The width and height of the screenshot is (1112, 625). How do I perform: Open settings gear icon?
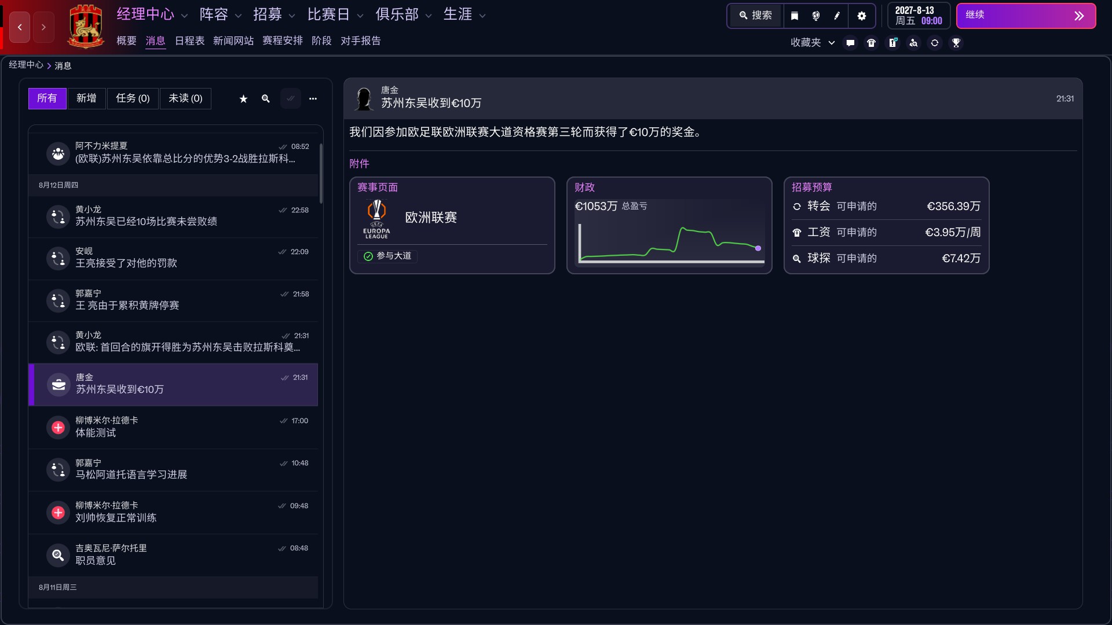point(862,16)
